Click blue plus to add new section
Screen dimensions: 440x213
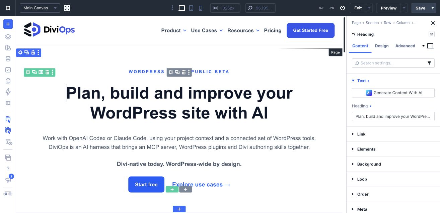(x=179, y=209)
